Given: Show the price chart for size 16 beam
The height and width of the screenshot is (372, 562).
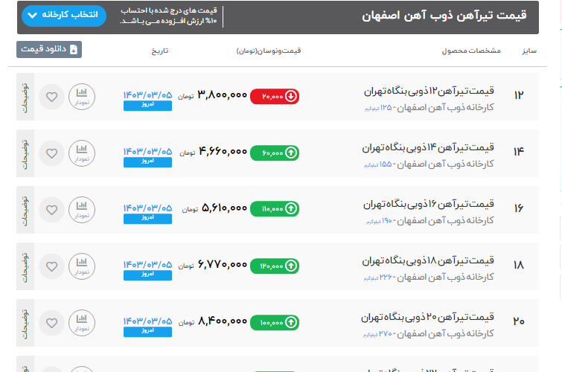Looking at the screenshot, I should [x=83, y=210].
